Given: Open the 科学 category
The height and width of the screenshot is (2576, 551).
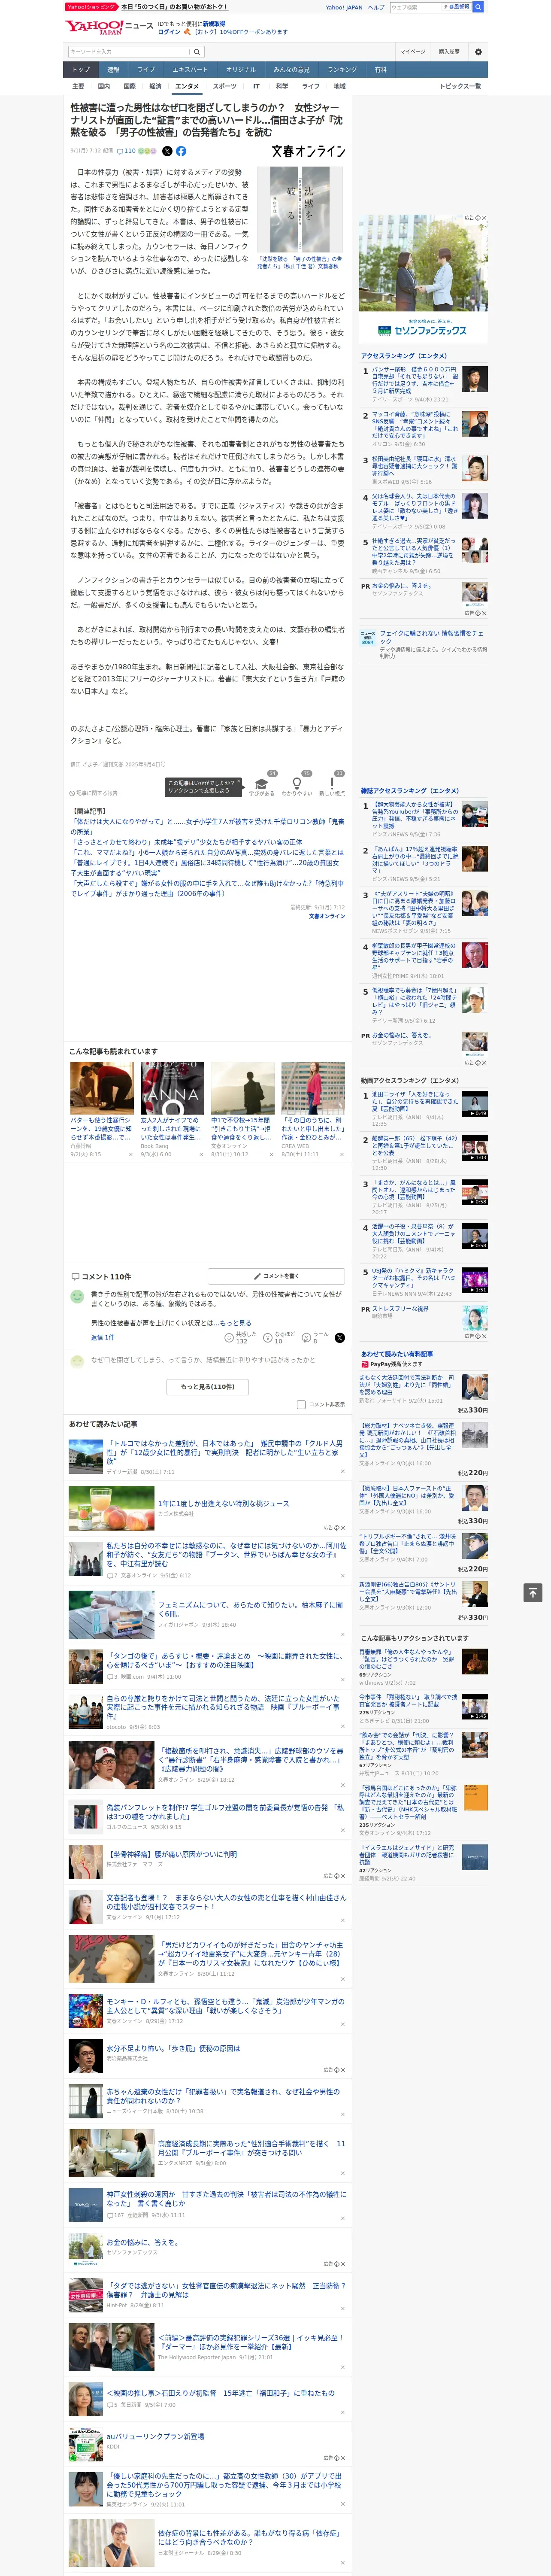Looking at the screenshot, I should point(282,86).
